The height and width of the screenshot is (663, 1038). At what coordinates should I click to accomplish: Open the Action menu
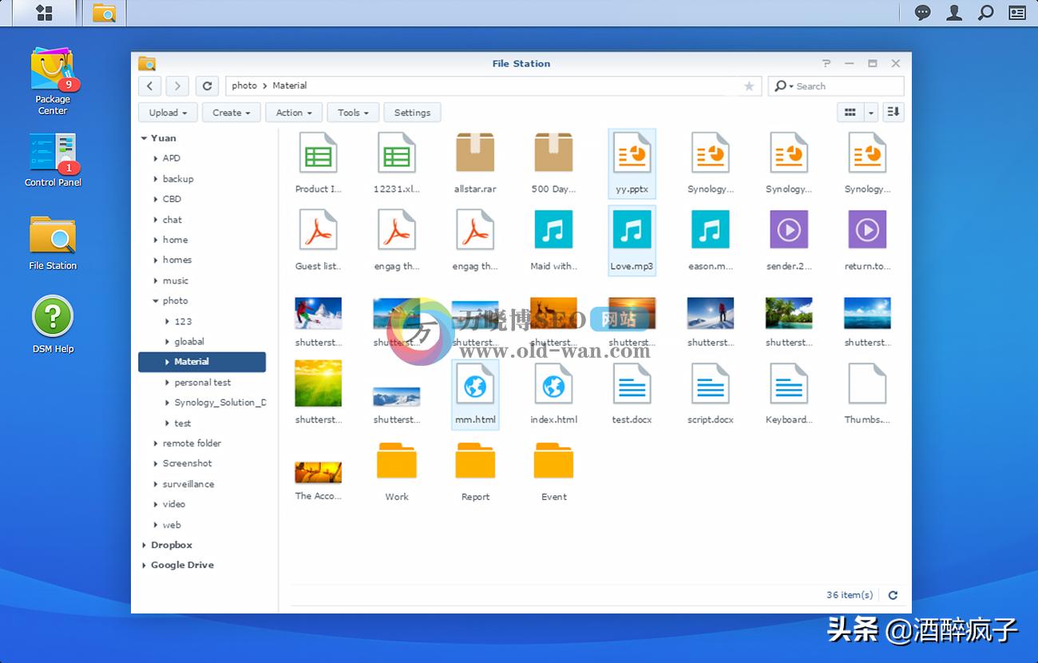click(293, 112)
